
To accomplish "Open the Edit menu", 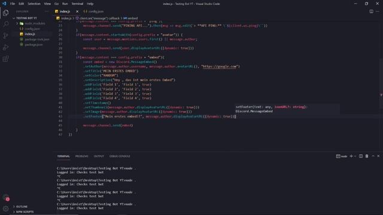I will tap(22, 4).
